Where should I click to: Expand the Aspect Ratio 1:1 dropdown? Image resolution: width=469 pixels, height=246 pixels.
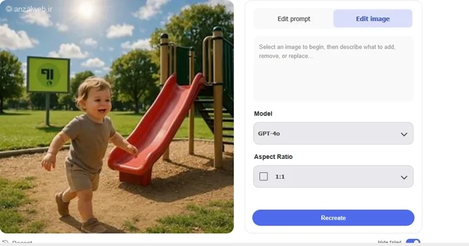coord(333,176)
